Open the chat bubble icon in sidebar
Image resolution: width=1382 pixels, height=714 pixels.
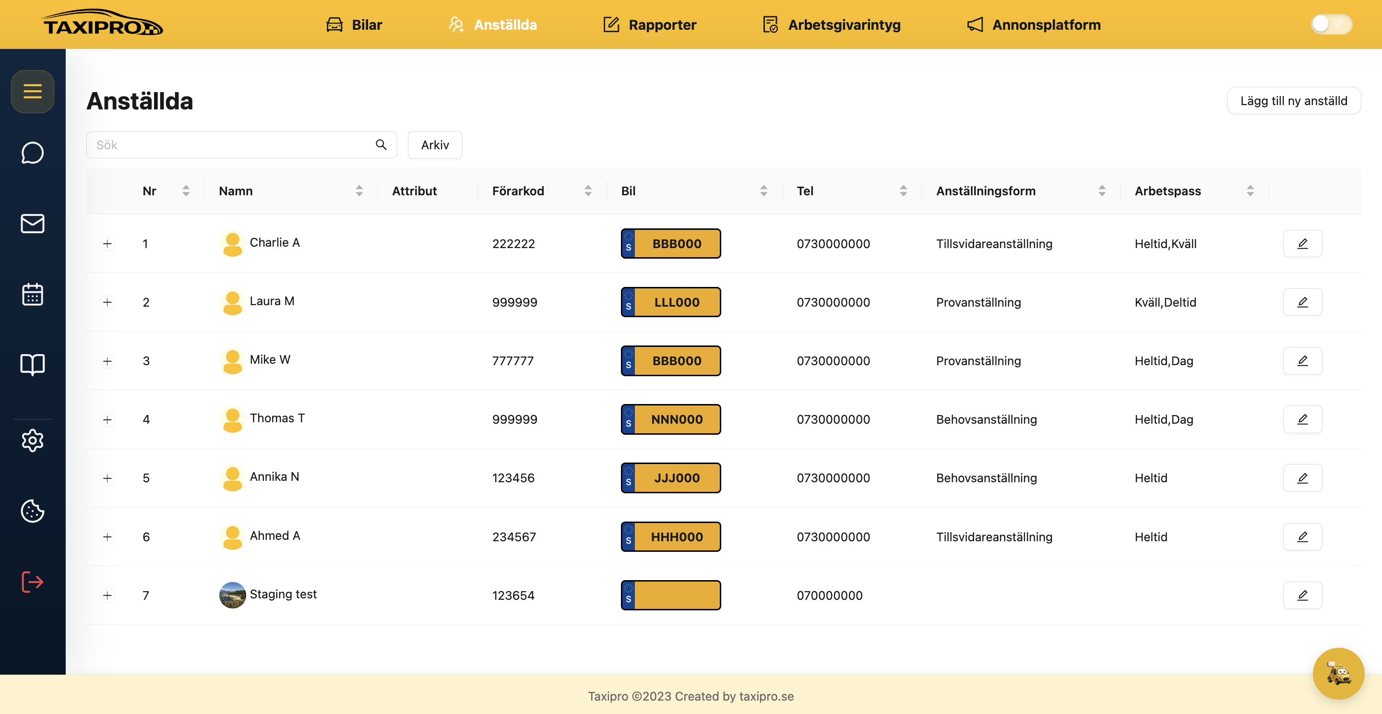tap(33, 153)
